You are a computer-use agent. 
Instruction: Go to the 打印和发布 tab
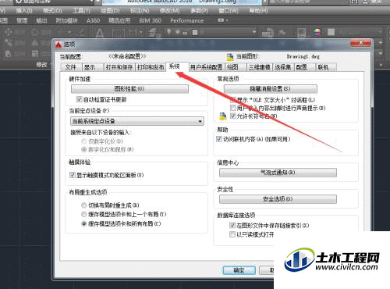151,67
